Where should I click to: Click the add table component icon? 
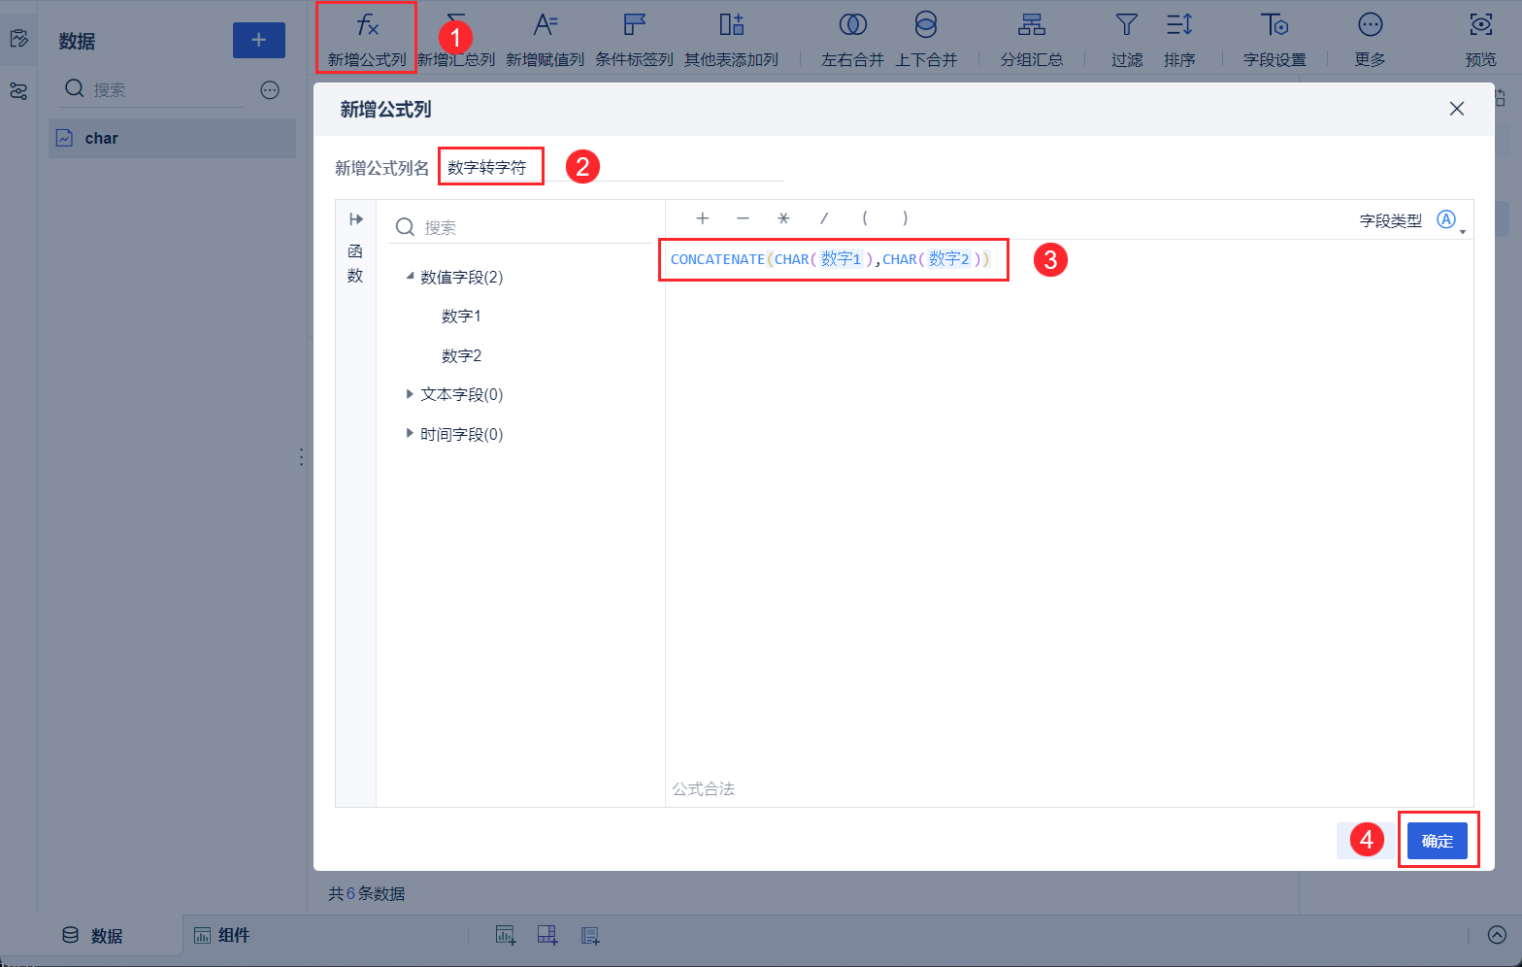pyautogui.click(x=547, y=936)
